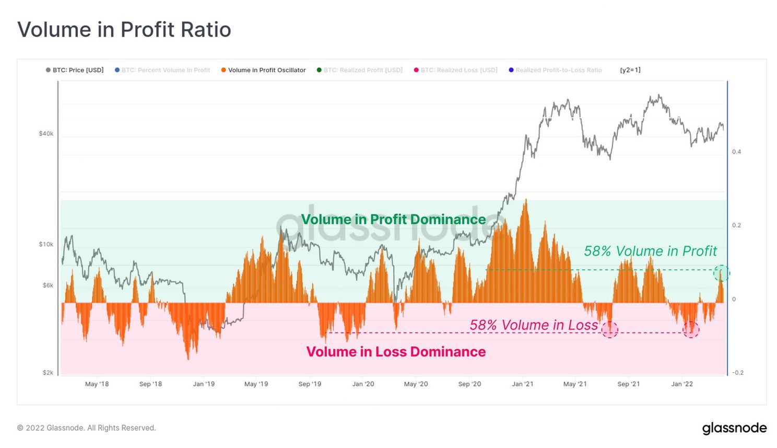
Task: Click the orange dot beside Volume in Profit Oscillator
Action: [x=223, y=70]
